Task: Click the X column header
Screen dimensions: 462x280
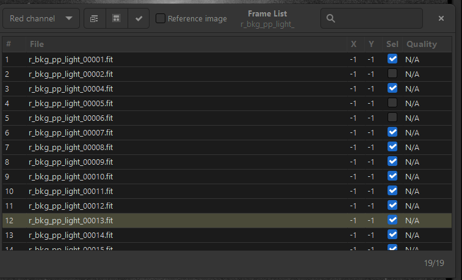Action: coord(353,44)
